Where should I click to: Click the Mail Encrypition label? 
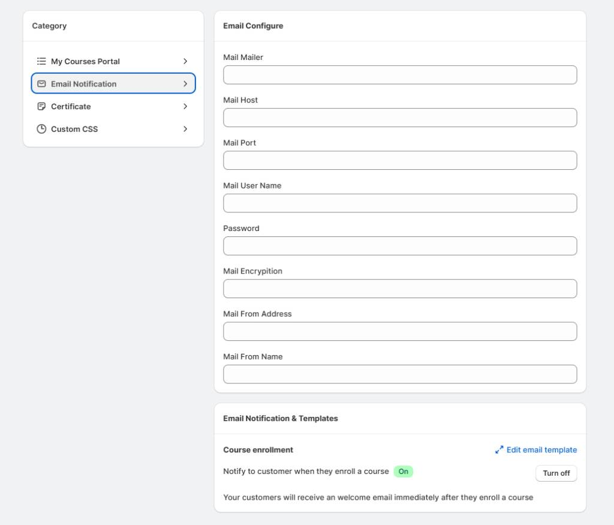[252, 271]
